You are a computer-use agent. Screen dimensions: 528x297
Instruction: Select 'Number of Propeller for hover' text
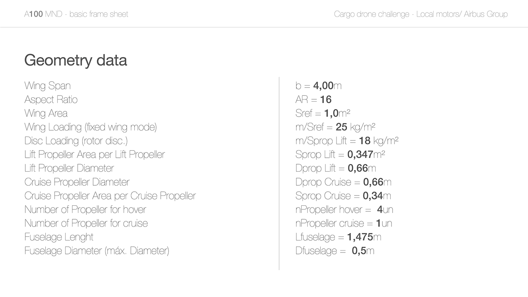85,209
